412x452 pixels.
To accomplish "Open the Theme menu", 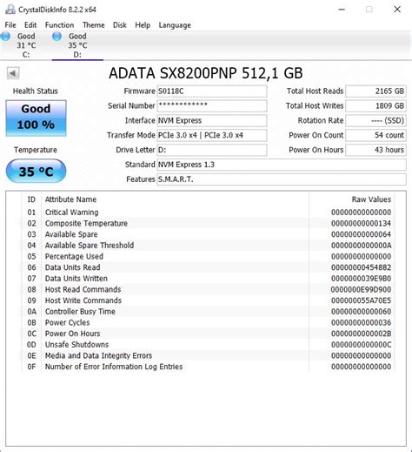I will click(94, 25).
